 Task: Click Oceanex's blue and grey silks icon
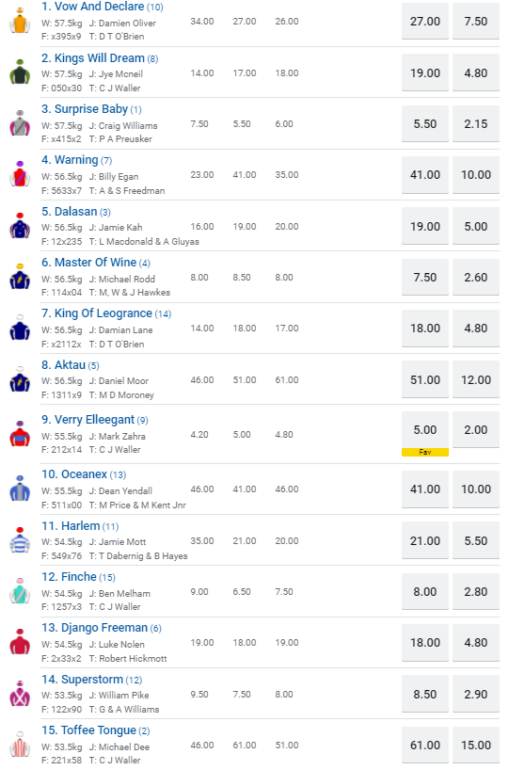(x=20, y=489)
